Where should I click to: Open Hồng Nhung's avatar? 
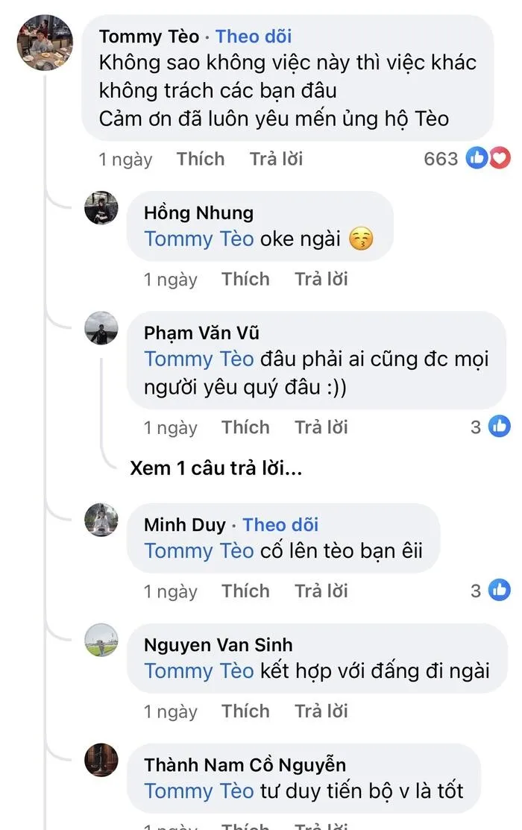click(101, 210)
